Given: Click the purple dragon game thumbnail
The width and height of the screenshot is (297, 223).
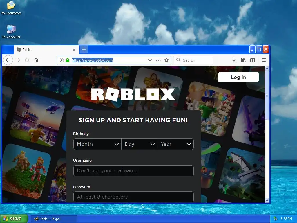Looking at the screenshot, I should coord(249,122).
